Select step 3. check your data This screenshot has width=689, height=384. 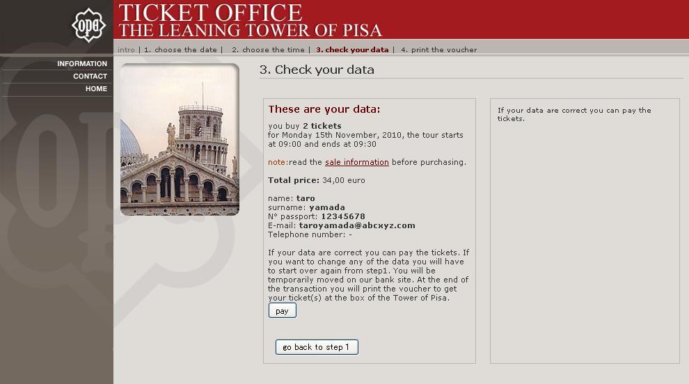tap(352, 50)
